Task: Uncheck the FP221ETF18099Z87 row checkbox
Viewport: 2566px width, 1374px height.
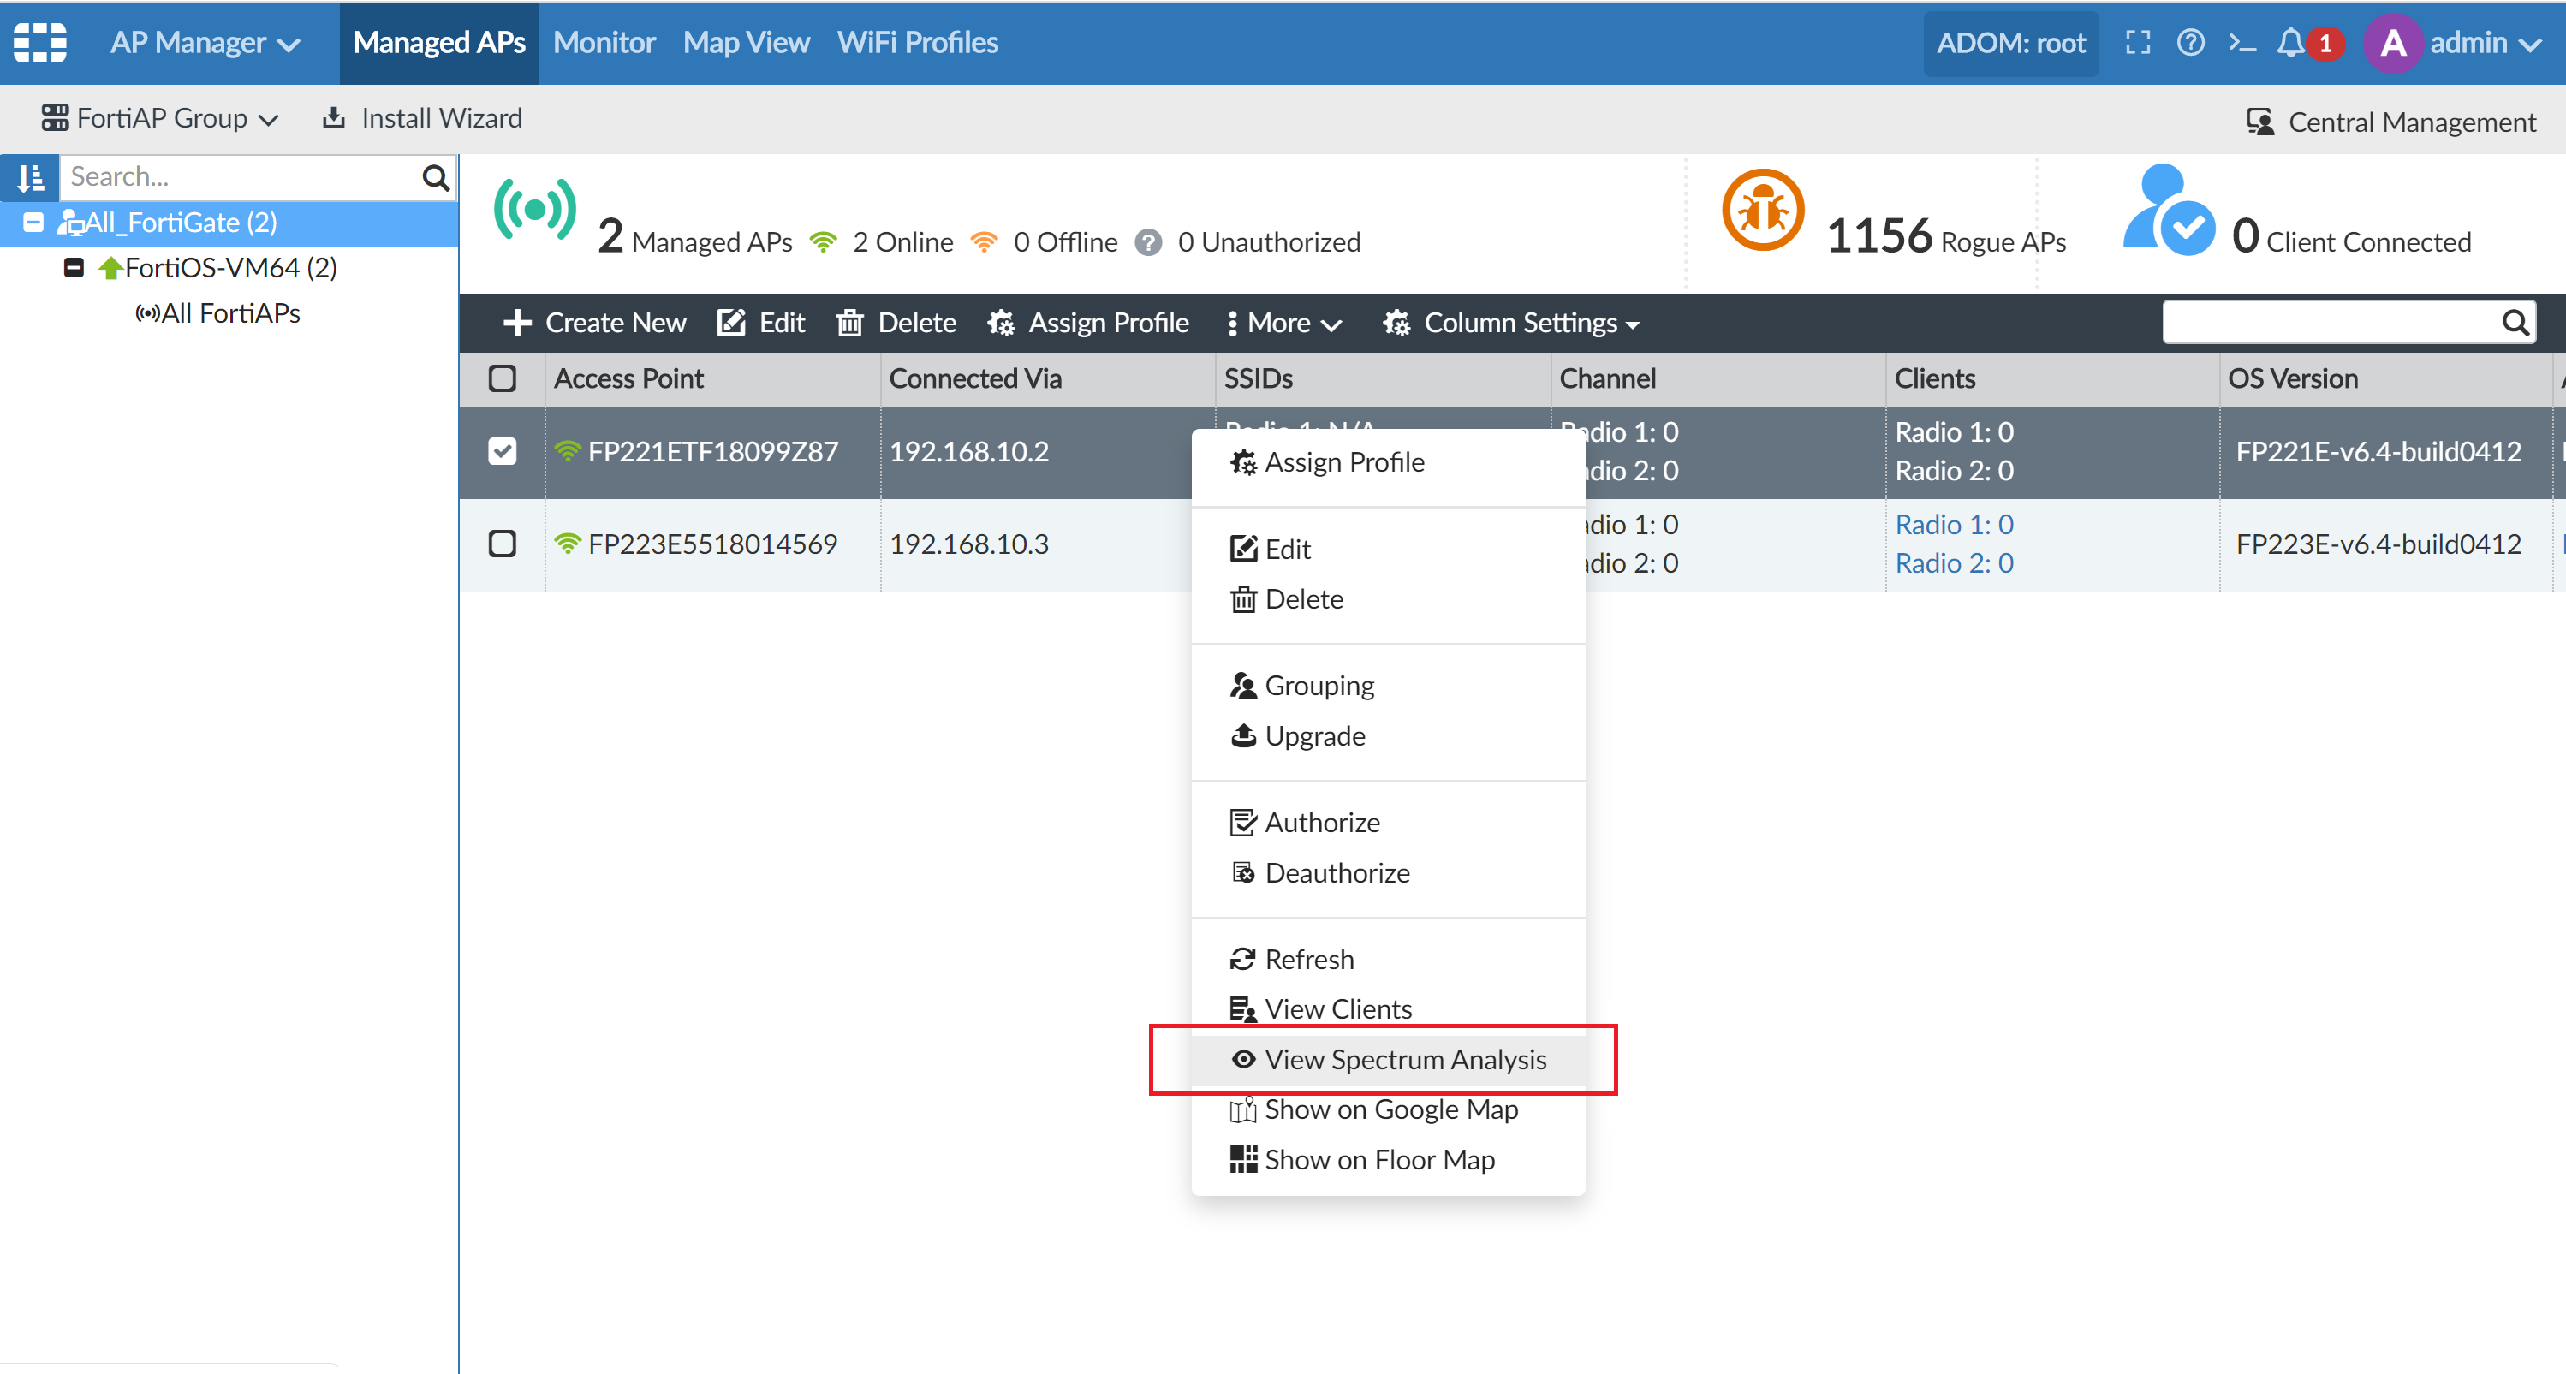Action: [502, 451]
